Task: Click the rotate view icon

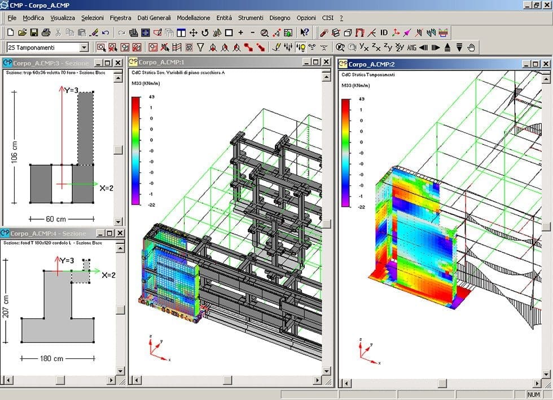Action: coord(205,33)
